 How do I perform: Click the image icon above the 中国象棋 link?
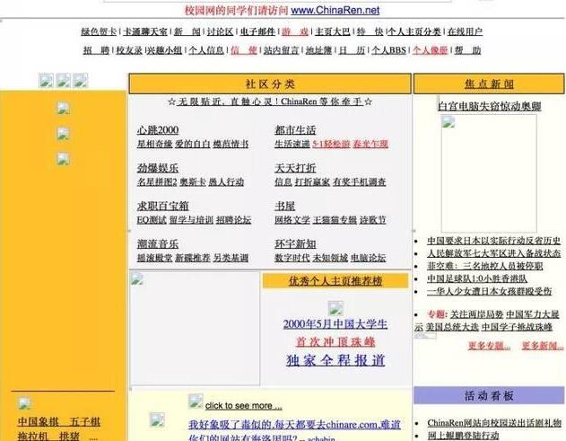pos(25,404)
